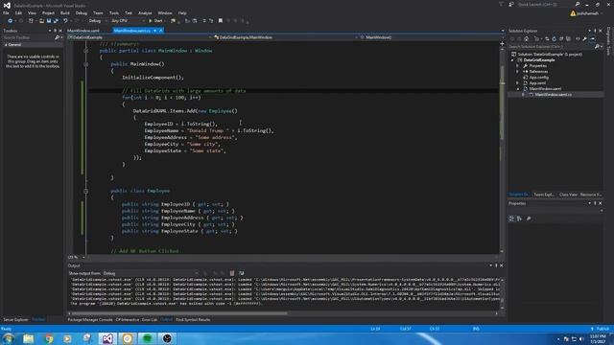Toggle the pushpin on the Properties panel
The image size is (614, 345).
595,203
